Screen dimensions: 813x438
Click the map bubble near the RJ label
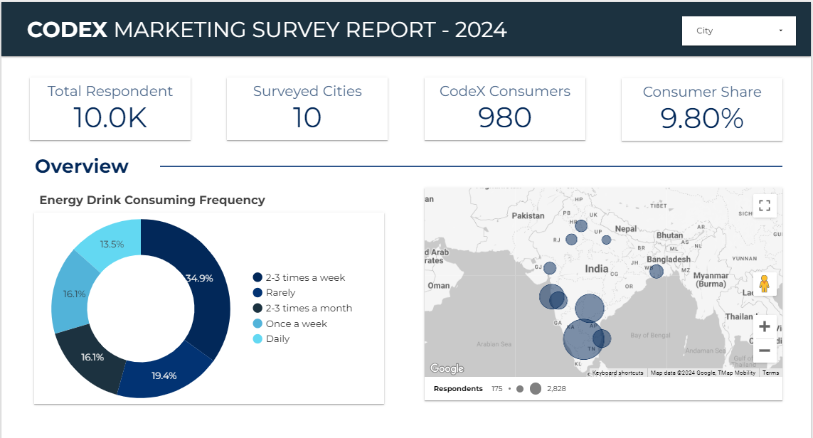tap(571, 240)
